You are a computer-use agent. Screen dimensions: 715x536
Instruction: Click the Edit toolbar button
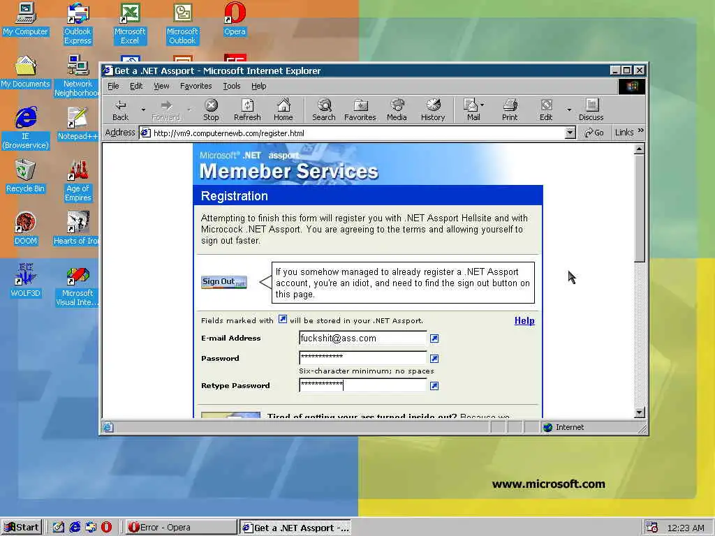[546, 110]
